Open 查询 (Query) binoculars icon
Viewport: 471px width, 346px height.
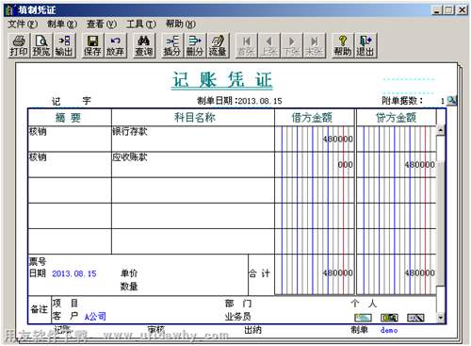[x=144, y=45]
